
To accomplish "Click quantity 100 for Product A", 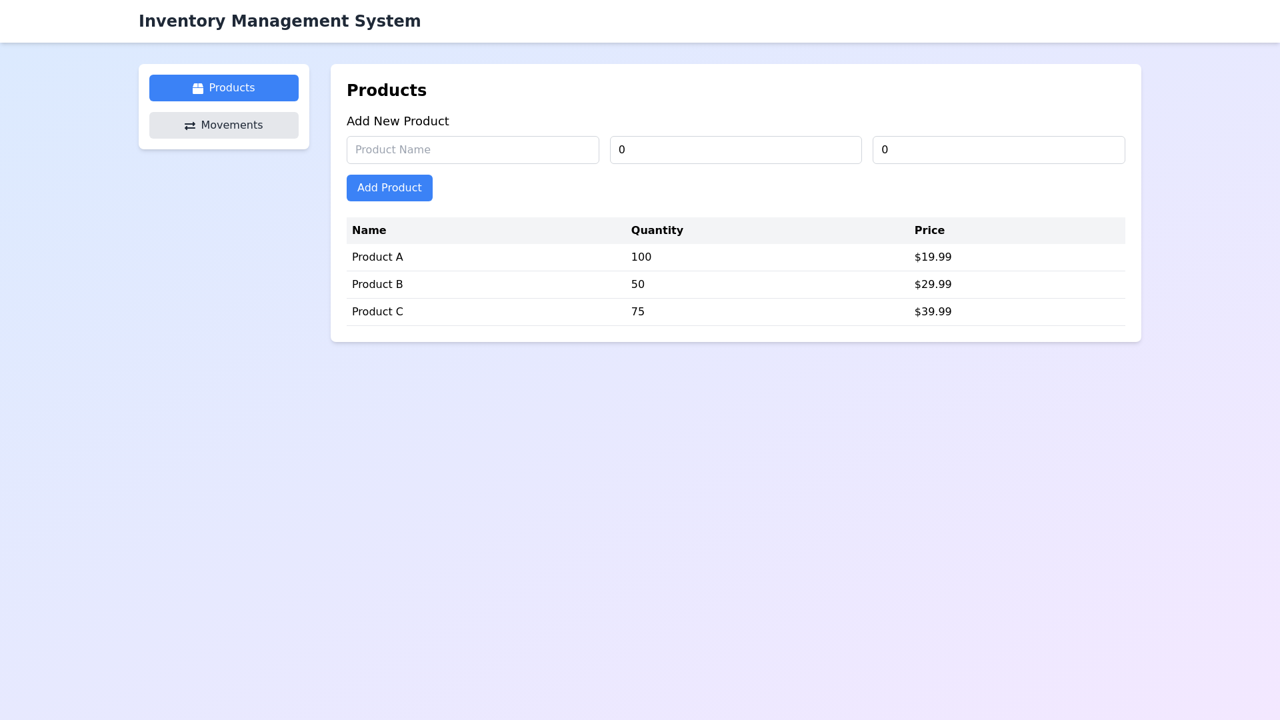I will click(641, 257).
